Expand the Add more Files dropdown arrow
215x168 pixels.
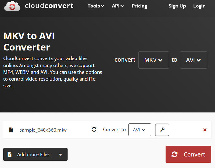tap(61, 154)
